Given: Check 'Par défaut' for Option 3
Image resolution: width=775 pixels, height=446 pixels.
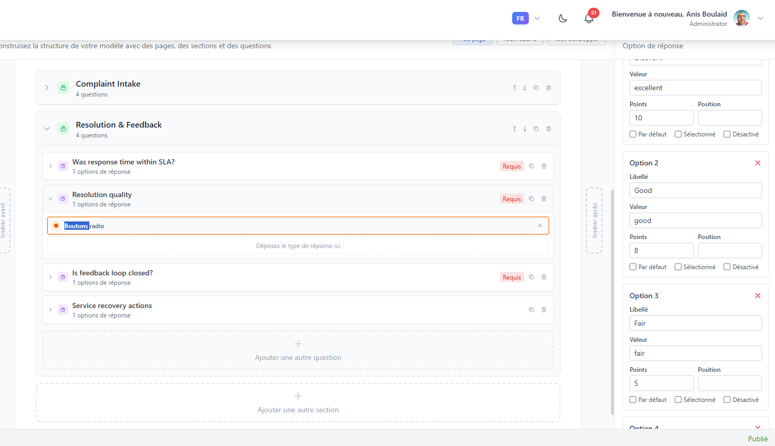Looking at the screenshot, I should [633, 399].
